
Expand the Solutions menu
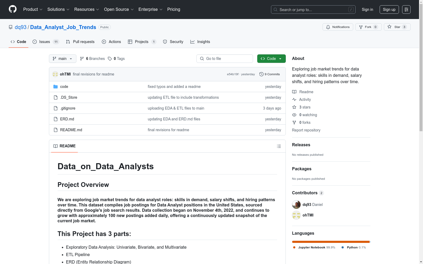click(x=58, y=10)
